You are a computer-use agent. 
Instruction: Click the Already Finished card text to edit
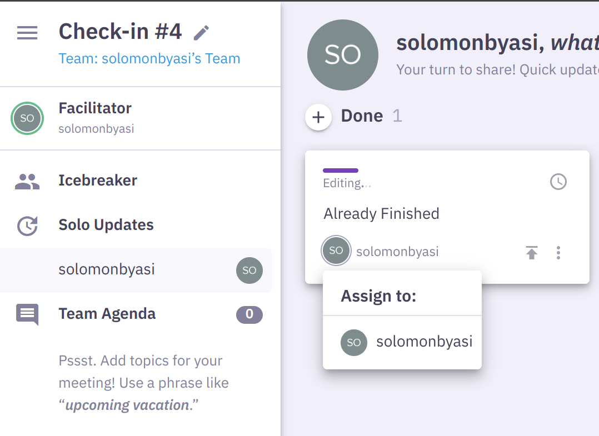click(x=381, y=213)
